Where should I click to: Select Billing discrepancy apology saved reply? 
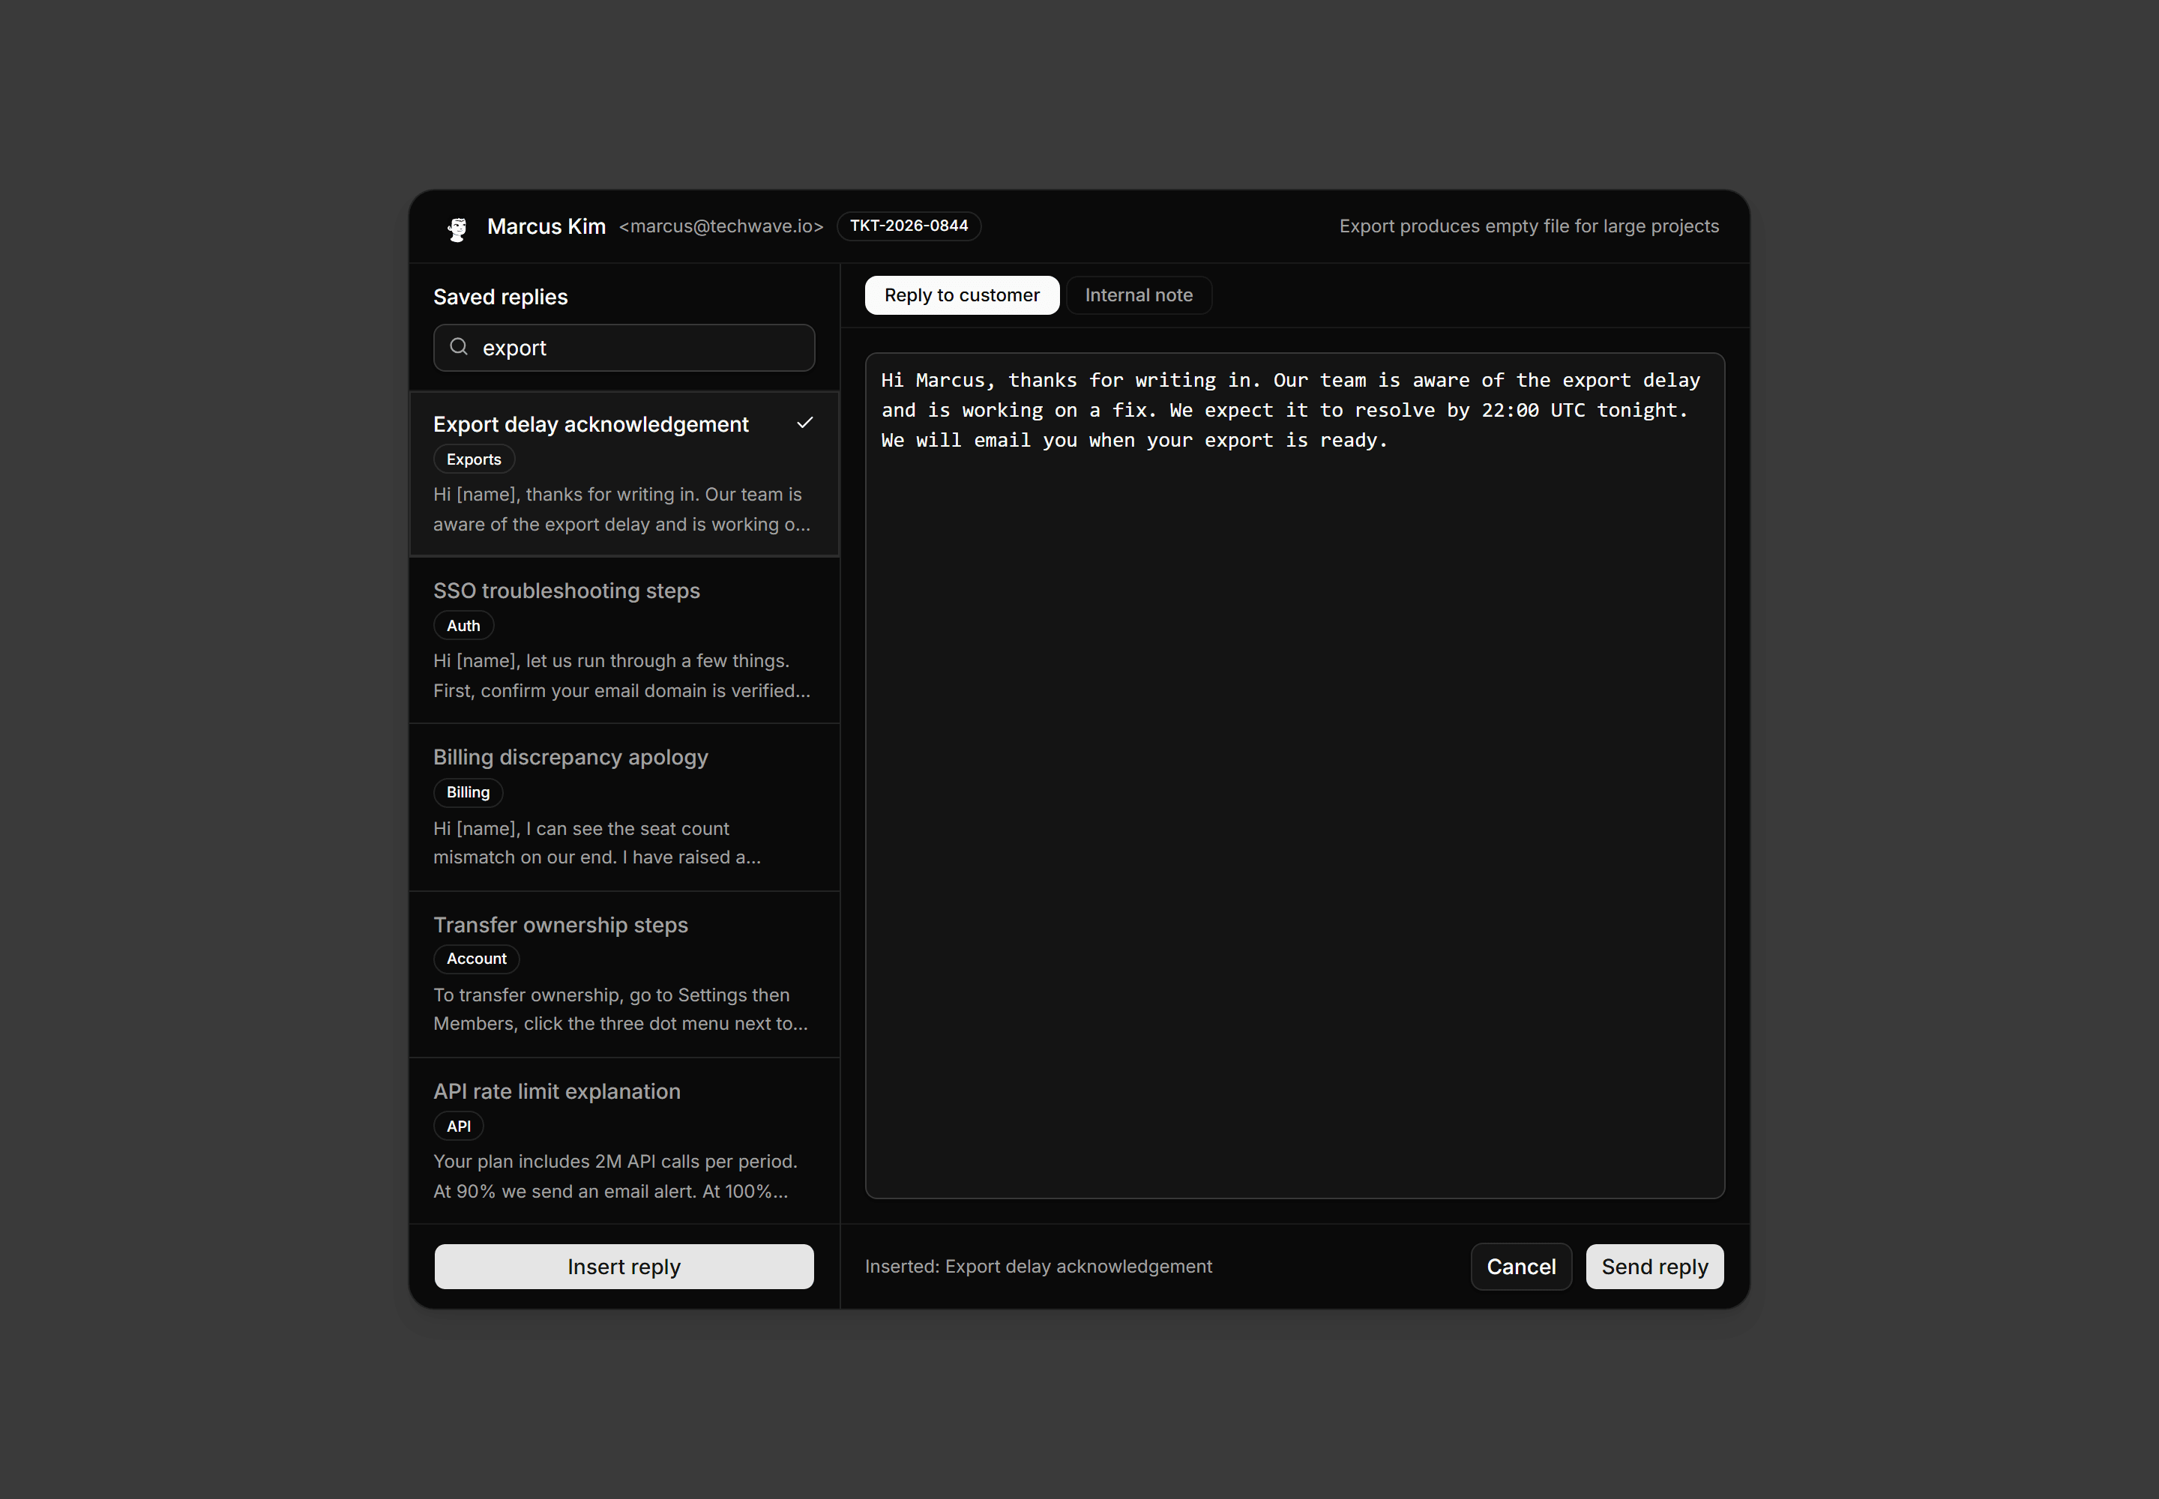pos(624,806)
